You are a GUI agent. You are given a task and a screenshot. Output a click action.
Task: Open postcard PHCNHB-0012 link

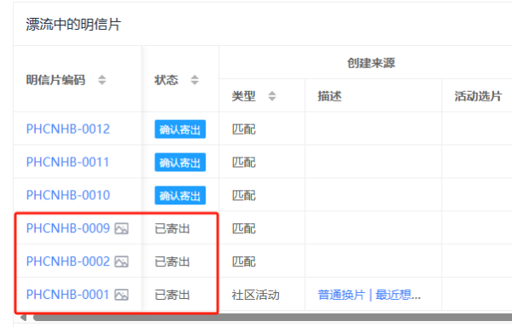(x=68, y=129)
